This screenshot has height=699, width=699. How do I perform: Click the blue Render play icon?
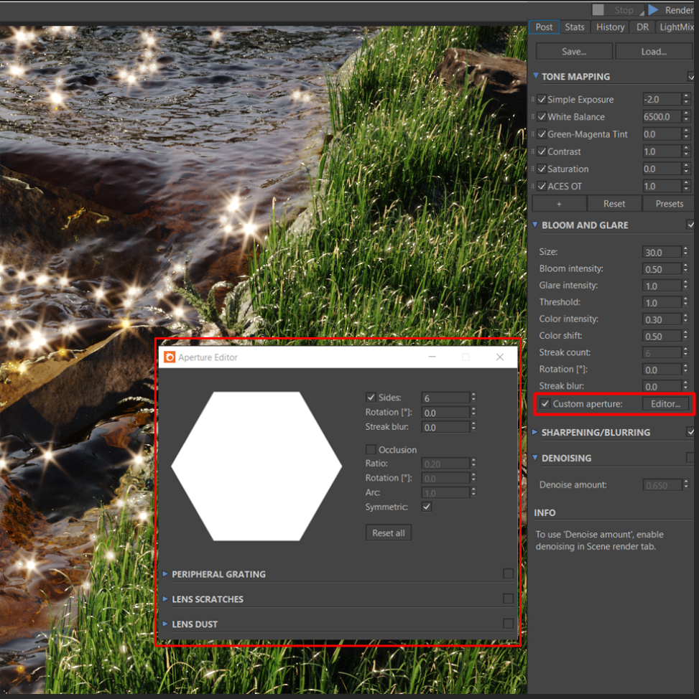pyautogui.click(x=653, y=10)
